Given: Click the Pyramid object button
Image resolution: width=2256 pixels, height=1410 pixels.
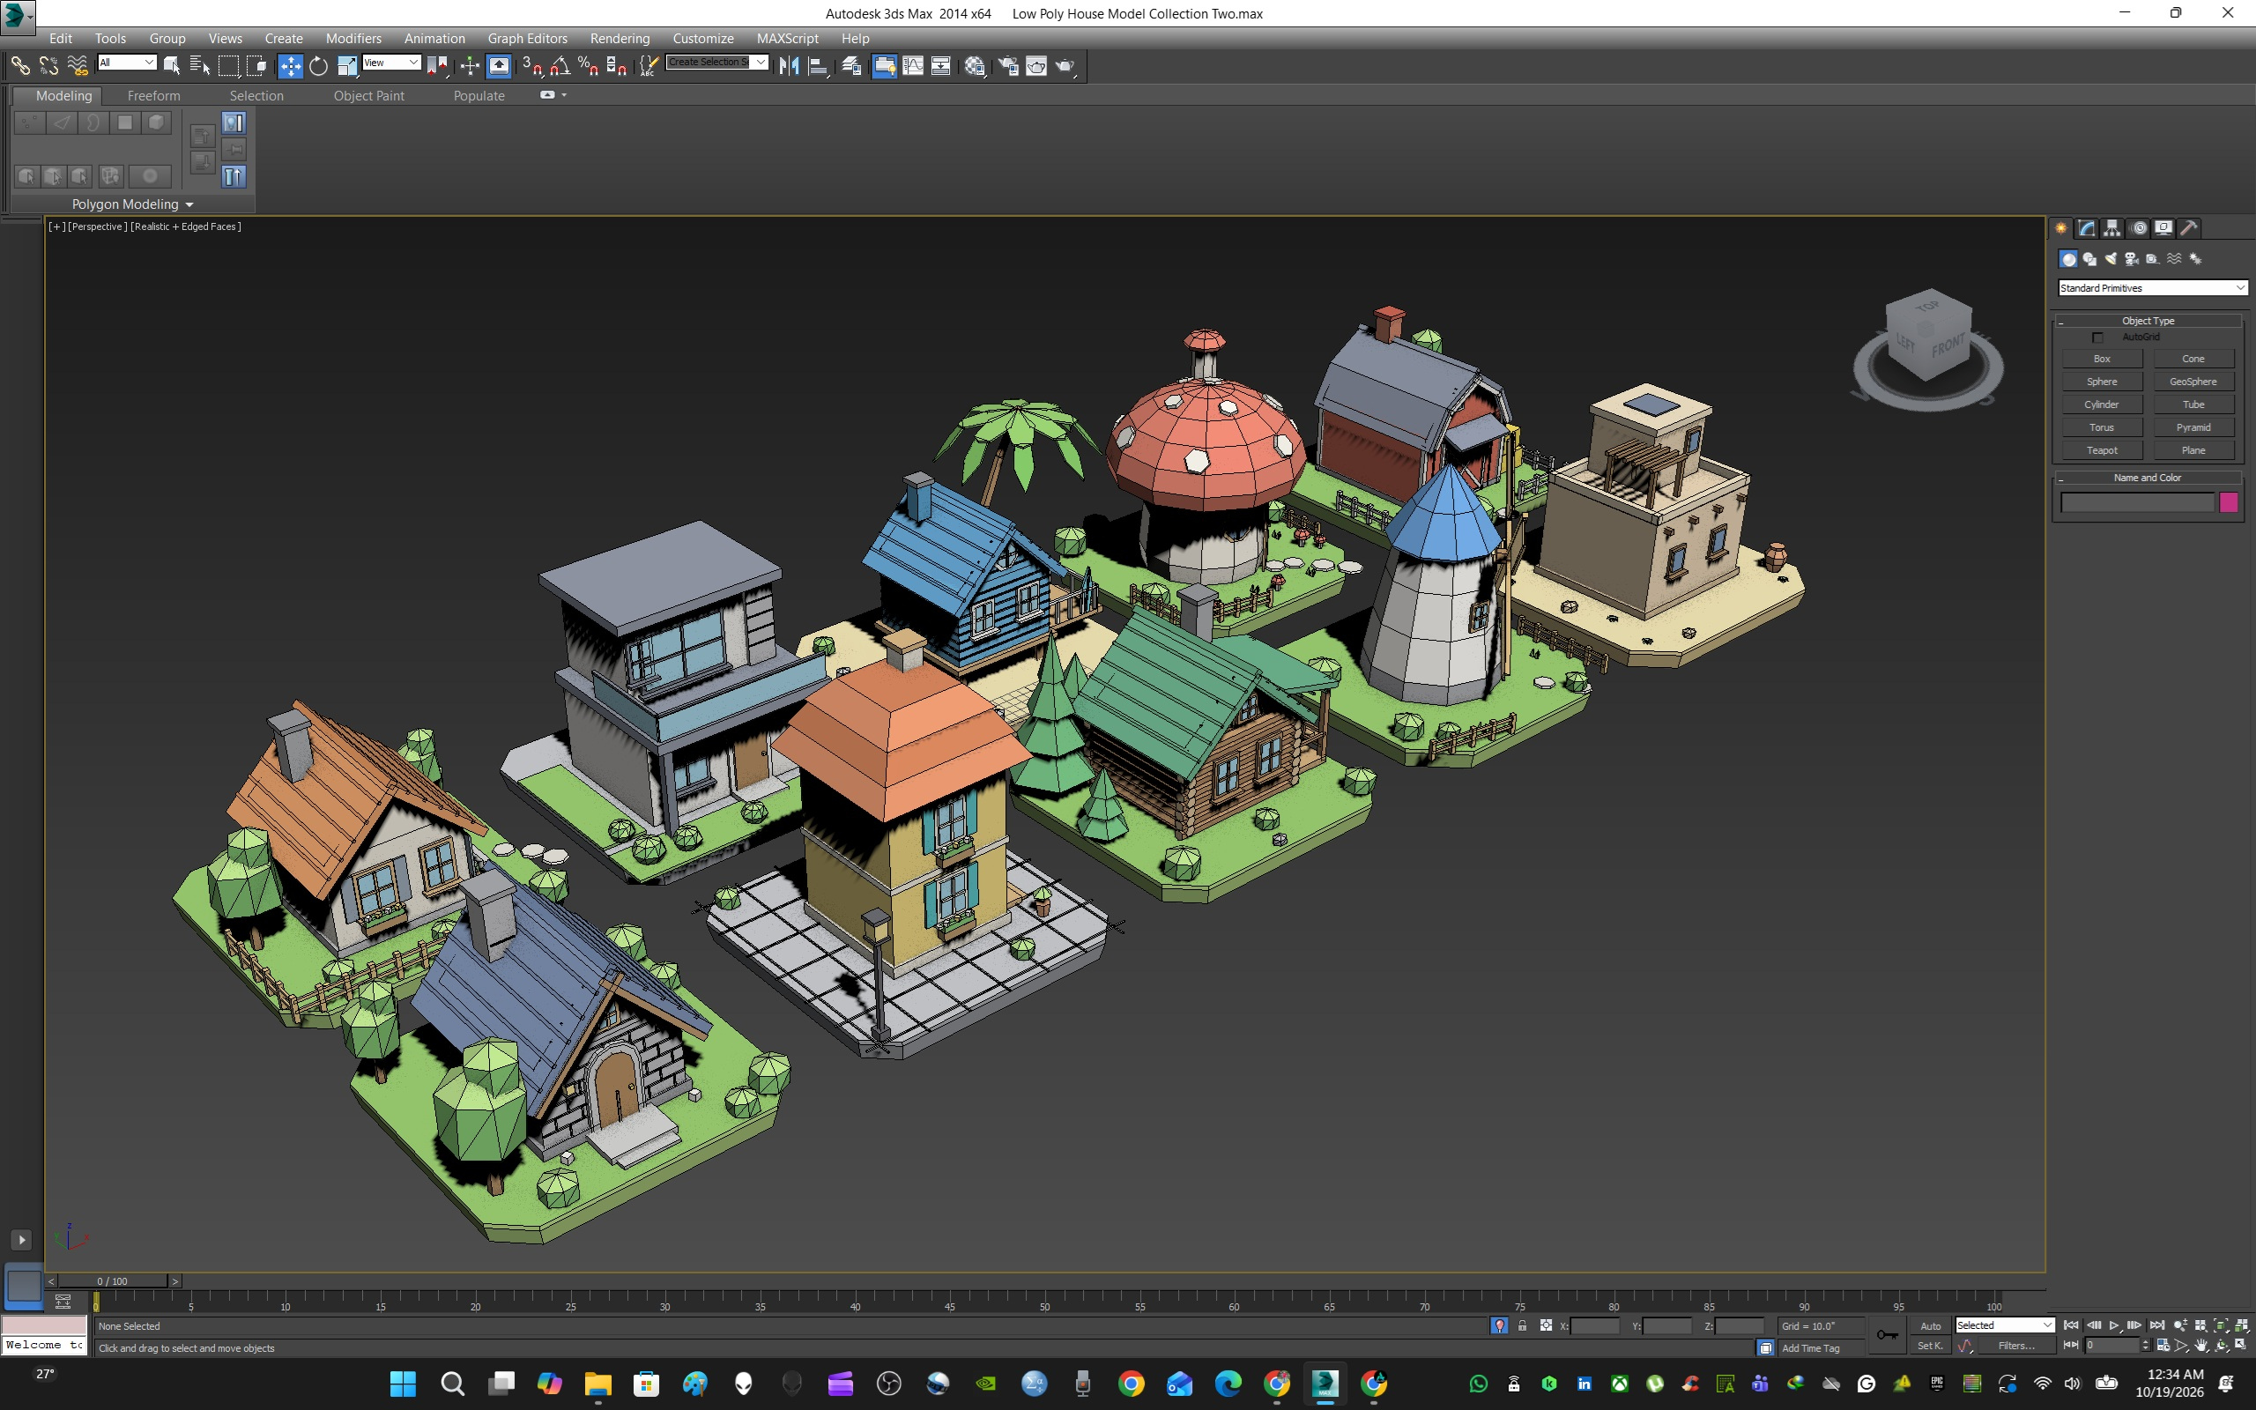Looking at the screenshot, I should pos(2193,427).
